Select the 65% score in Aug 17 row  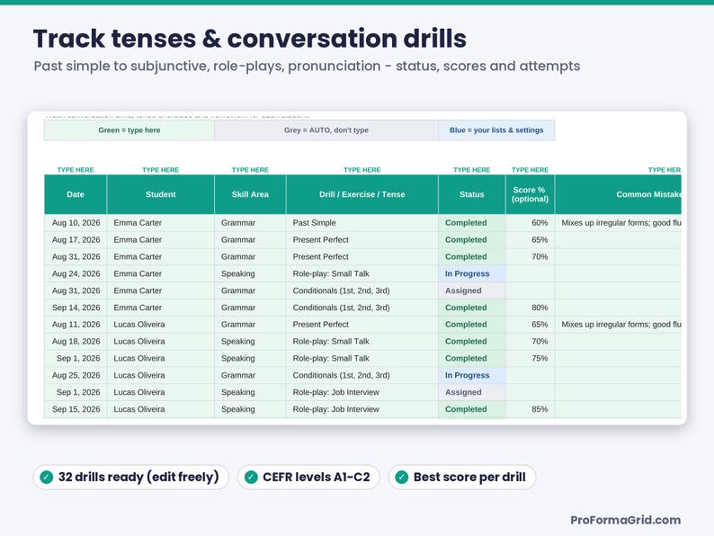tap(530, 239)
